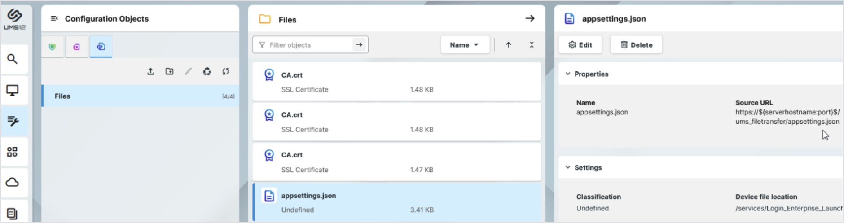This screenshot has height=223, width=844.
Task: Click the apps grid icon in sidebar
Action: (x=13, y=152)
